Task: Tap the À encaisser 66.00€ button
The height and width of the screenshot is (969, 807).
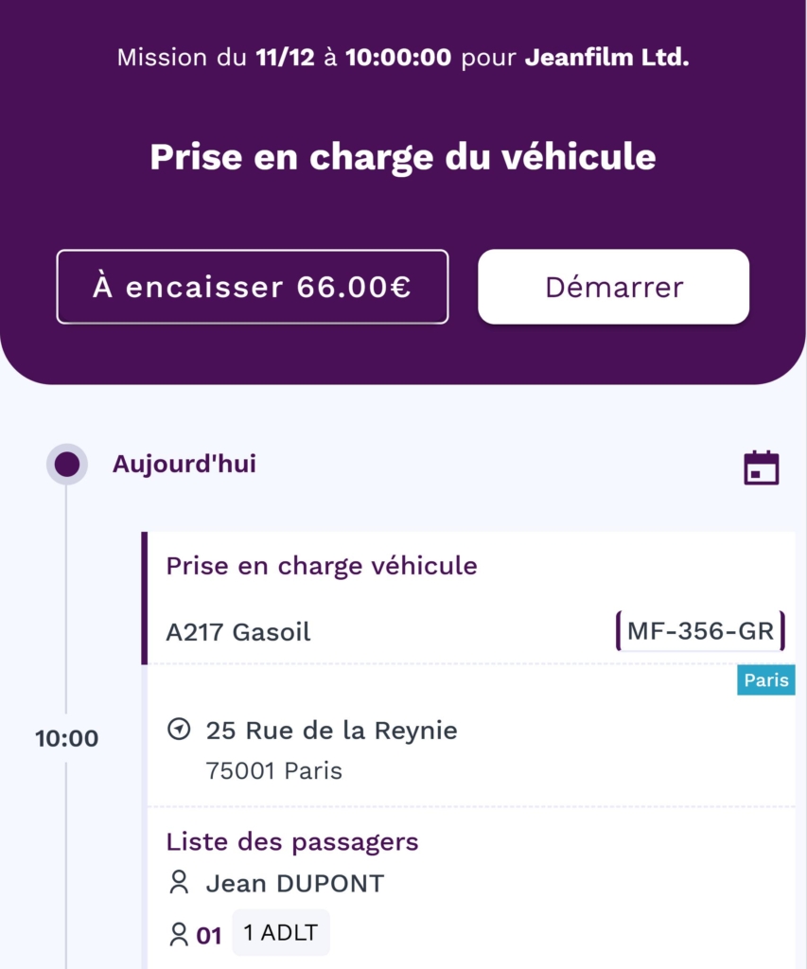Action: click(252, 287)
